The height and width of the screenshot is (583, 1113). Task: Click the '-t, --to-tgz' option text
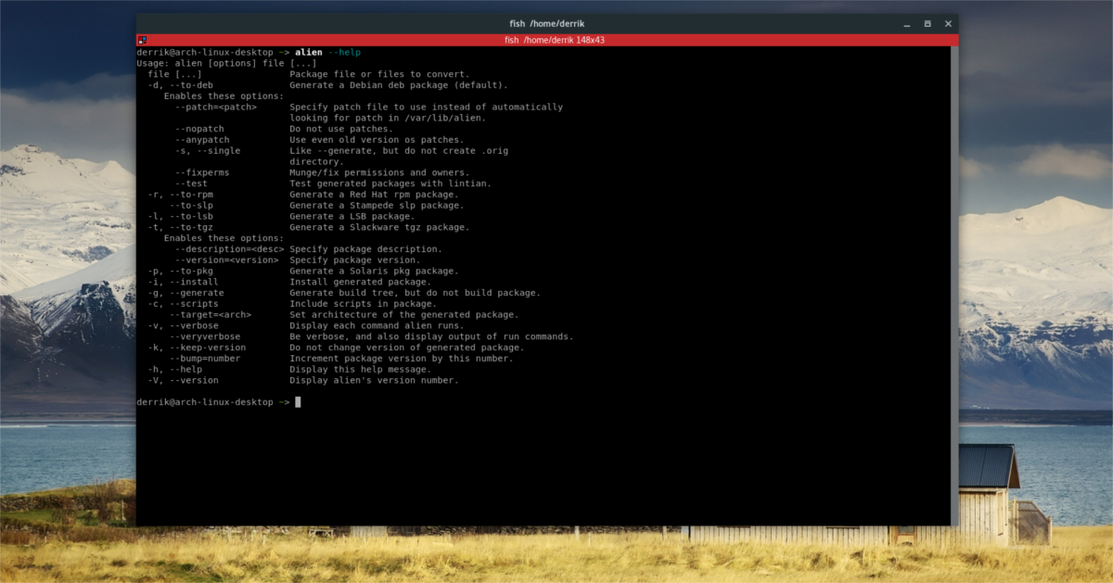pyautogui.click(x=180, y=227)
